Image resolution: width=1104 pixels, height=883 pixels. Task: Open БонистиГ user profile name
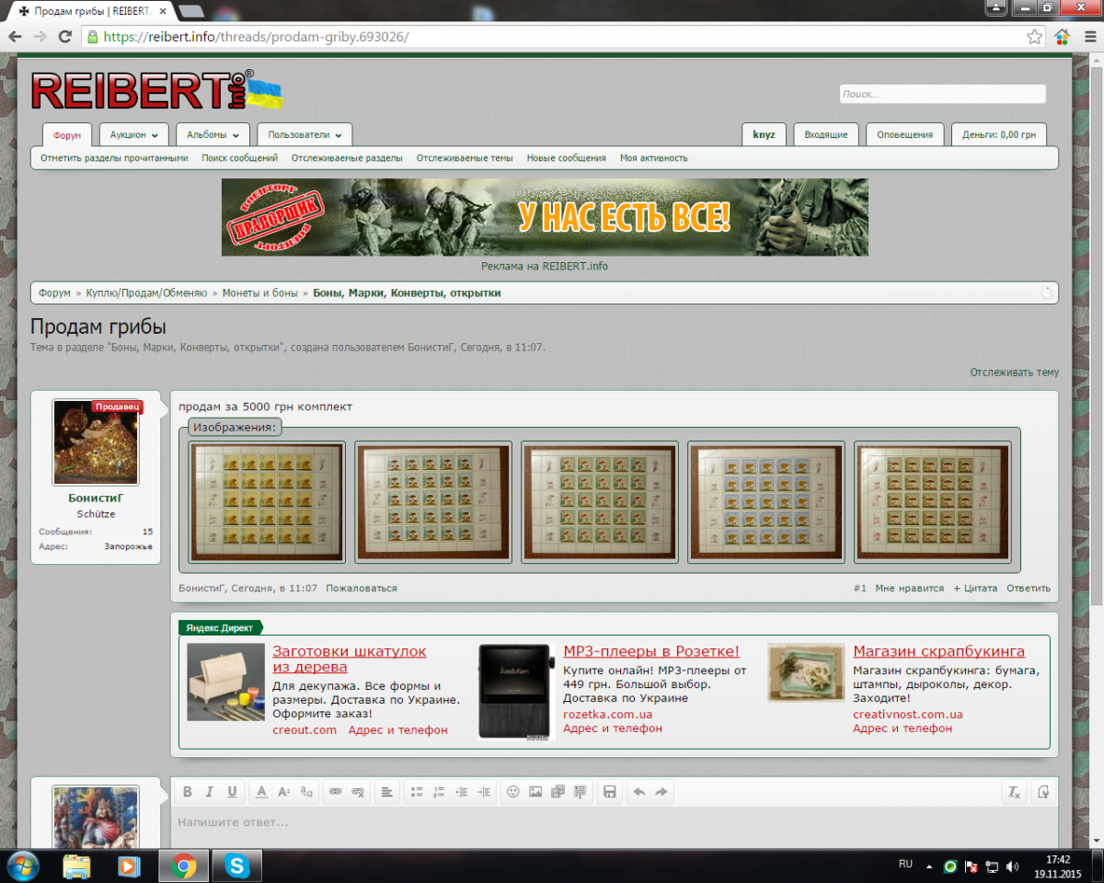[x=95, y=498]
